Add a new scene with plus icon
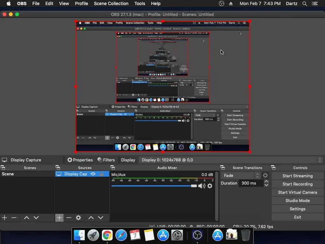Screen dimensions: 325x244 point(4,218)
